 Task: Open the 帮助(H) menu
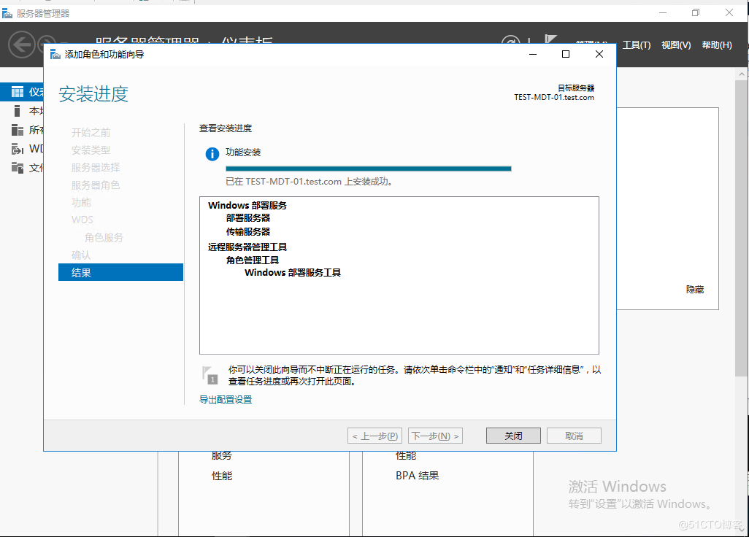coord(717,45)
